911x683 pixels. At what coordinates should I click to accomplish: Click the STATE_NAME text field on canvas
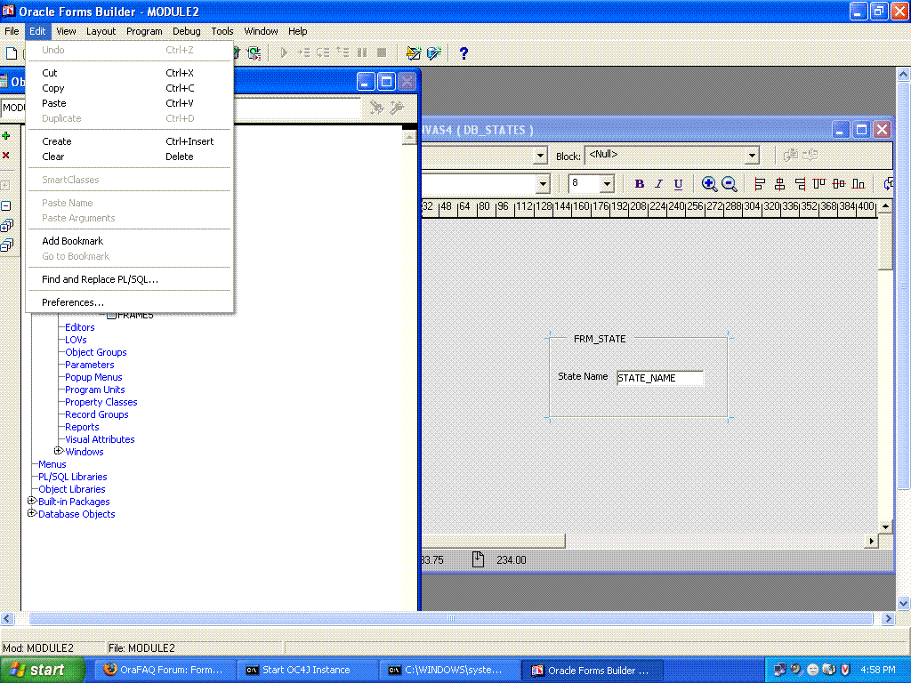click(659, 378)
